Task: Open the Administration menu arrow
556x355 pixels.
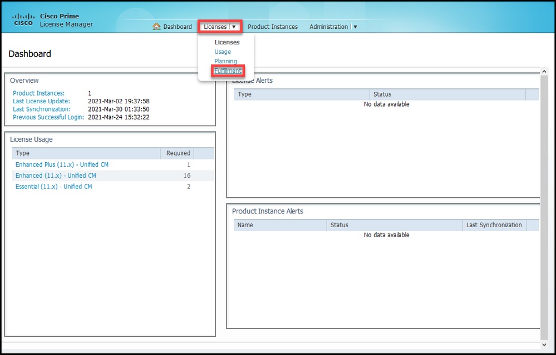Action: click(x=355, y=27)
